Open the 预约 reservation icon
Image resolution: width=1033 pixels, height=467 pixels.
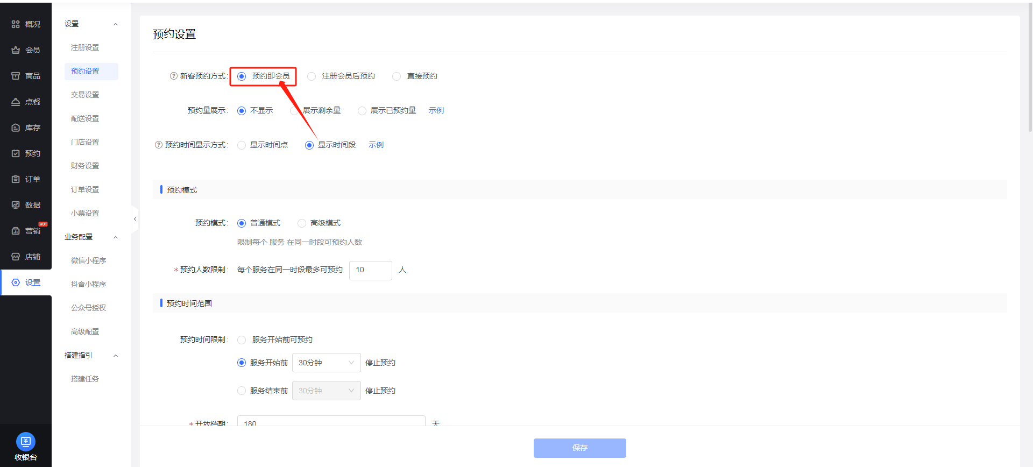coord(16,153)
